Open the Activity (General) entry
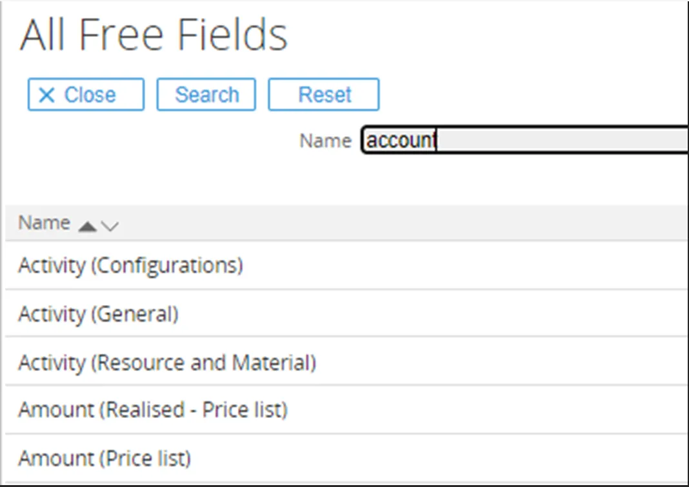This screenshot has width=689, height=487. coord(98,314)
